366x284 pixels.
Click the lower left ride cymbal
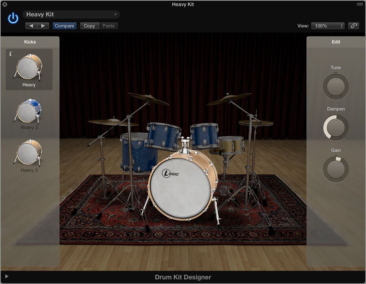(x=113, y=122)
